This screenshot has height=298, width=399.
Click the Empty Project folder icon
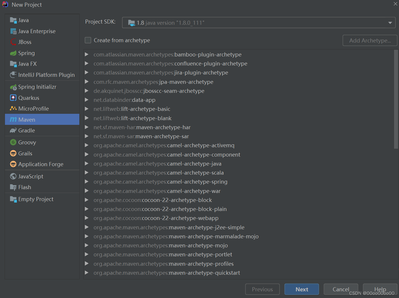[13, 199]
